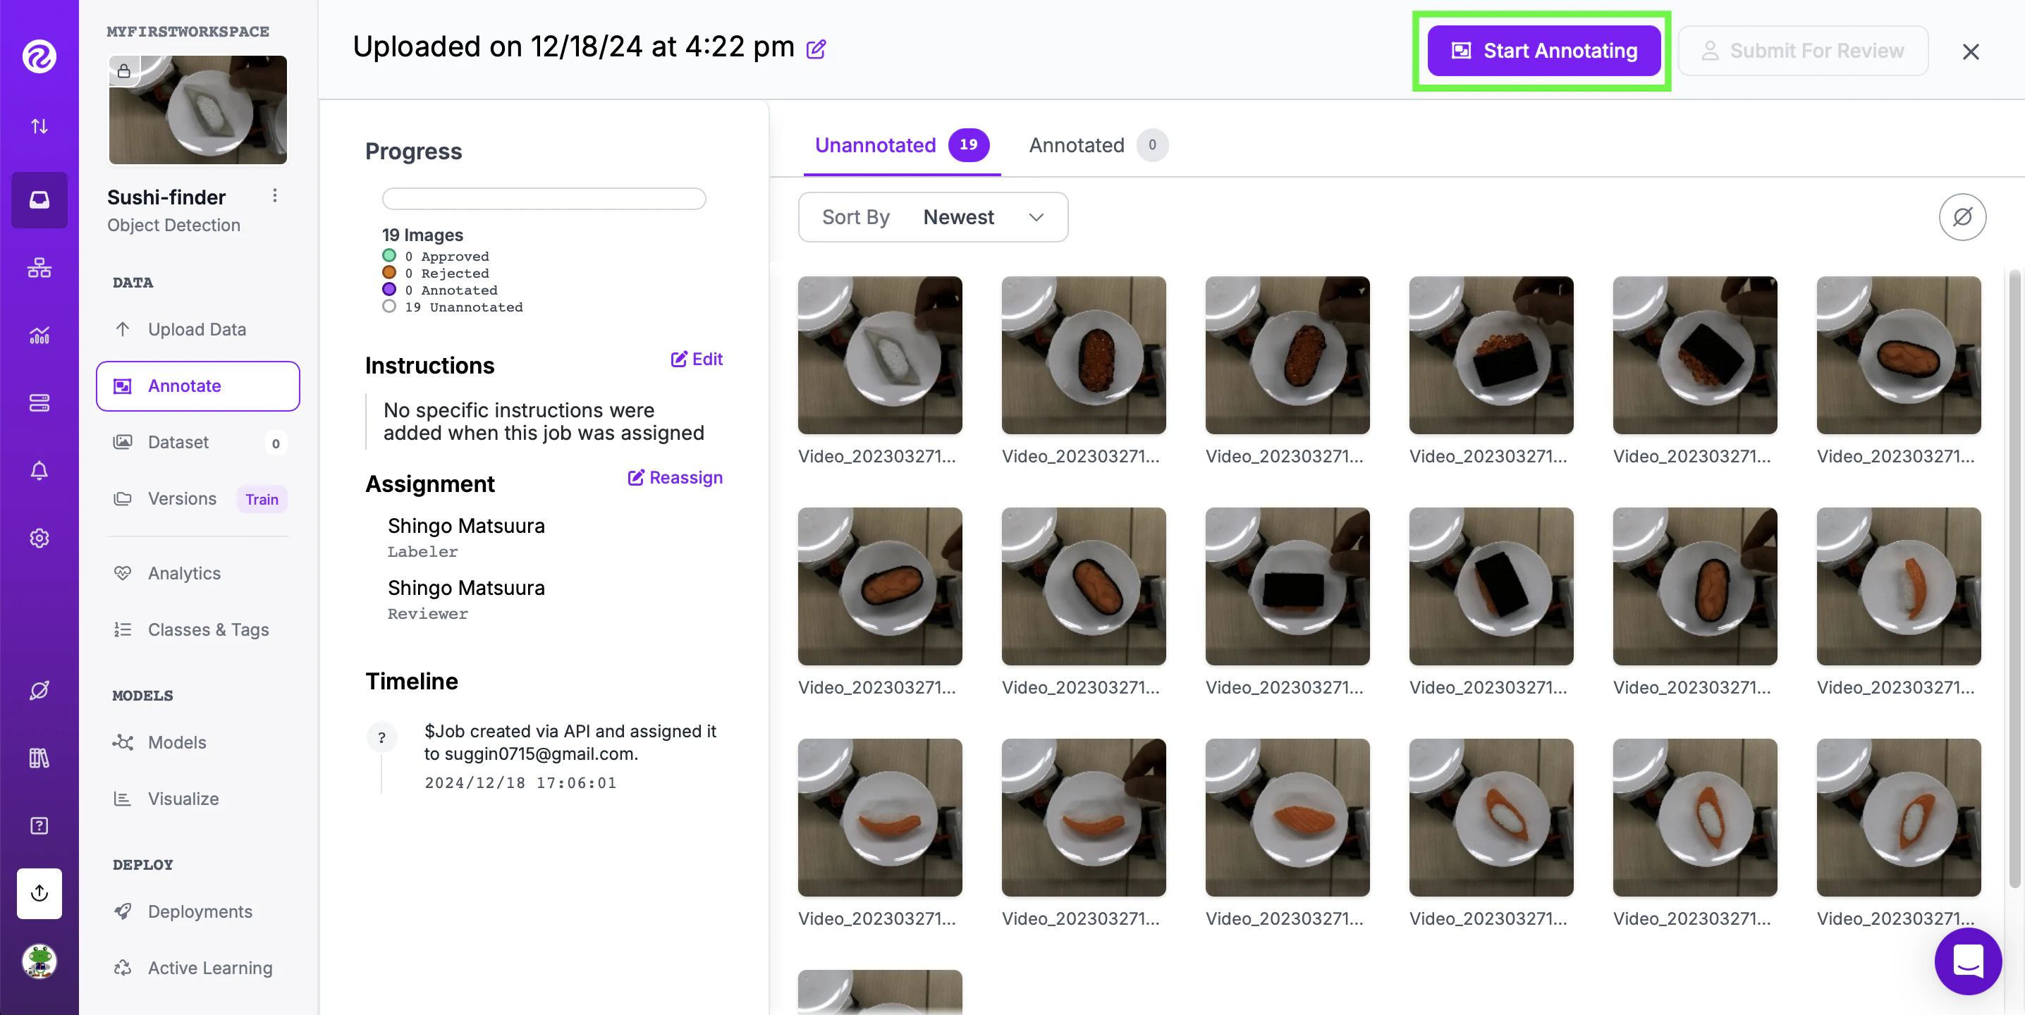Screen dimensions: 2025x1015
Task: Open the Sushi-finder three-dot options menu
Action: pos(274,196)
